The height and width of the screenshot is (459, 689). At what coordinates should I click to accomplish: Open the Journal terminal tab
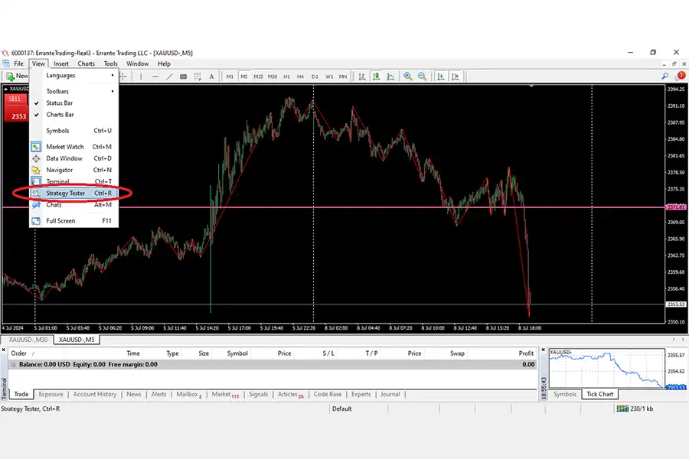coord(390,395)
